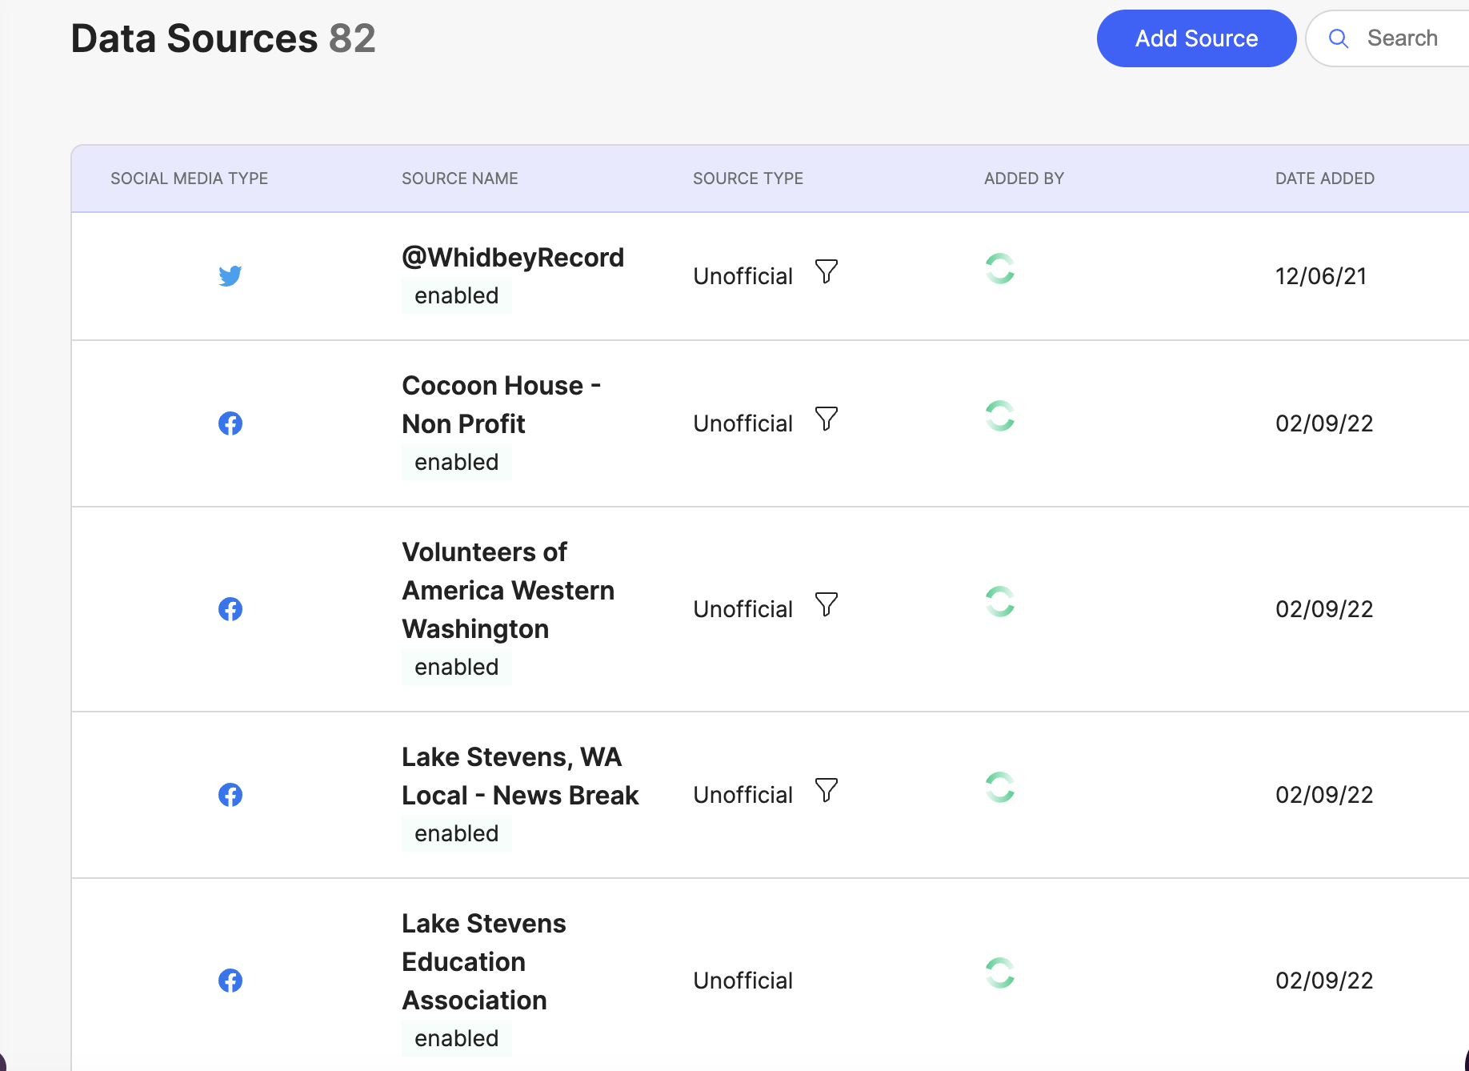
Task: Click enabled badge under Cocoon House
Action: tap(457, 462)
